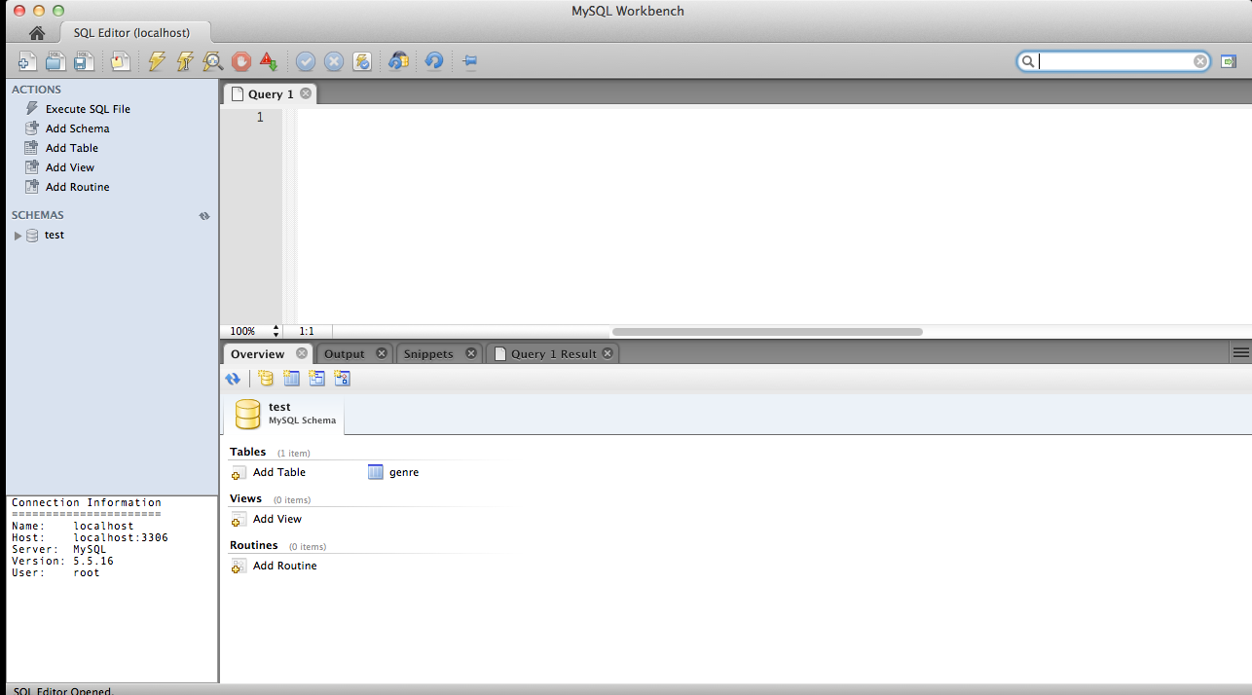Rollback transaction X icon
The height and width of the screenshot is (695, 1252).
[334, 61]
